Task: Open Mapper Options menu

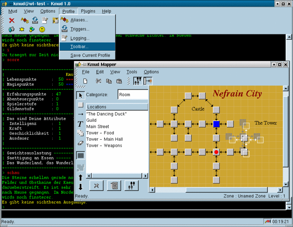Action: point(151,72)
